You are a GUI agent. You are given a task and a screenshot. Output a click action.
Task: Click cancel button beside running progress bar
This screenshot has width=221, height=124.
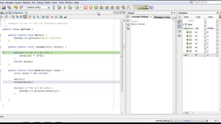[207, 121]
